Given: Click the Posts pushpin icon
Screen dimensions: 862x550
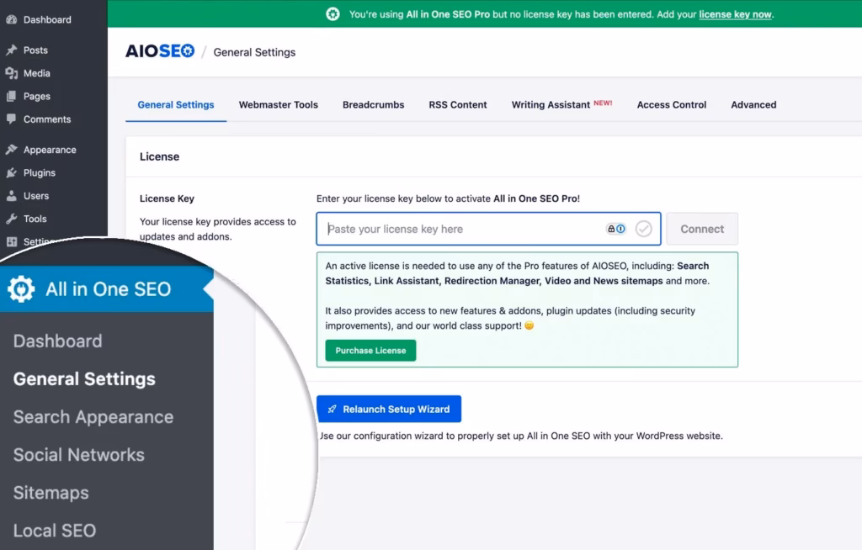Looking at the screenshot, I should tap(11, 50).
